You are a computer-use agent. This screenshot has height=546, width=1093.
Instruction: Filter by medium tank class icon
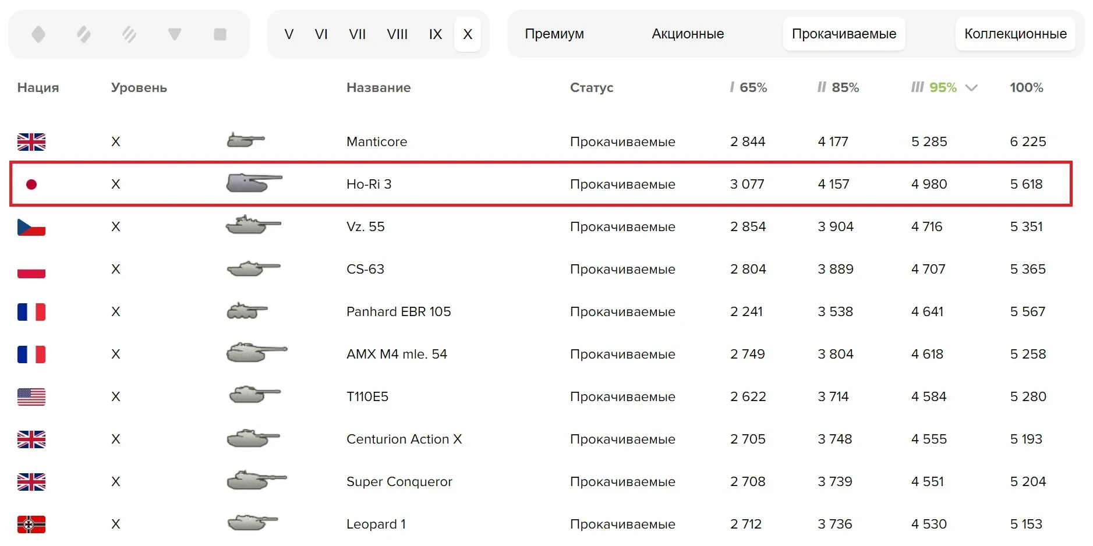[x=84, y=34]
